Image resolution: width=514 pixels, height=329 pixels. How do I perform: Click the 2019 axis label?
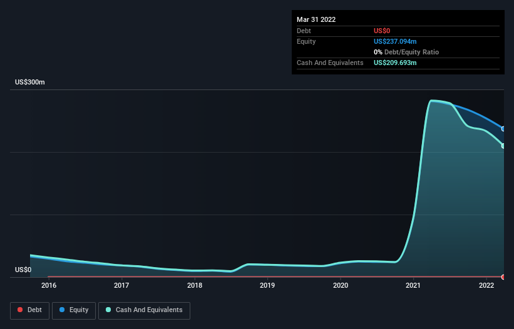[267, 285]
